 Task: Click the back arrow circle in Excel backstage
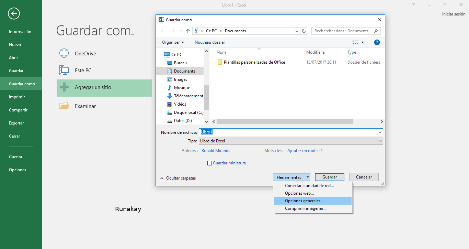click(14, 13)
